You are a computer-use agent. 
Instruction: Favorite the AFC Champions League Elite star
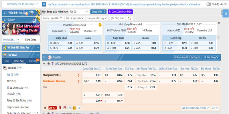pyautogui.click(x=48, y=64)
